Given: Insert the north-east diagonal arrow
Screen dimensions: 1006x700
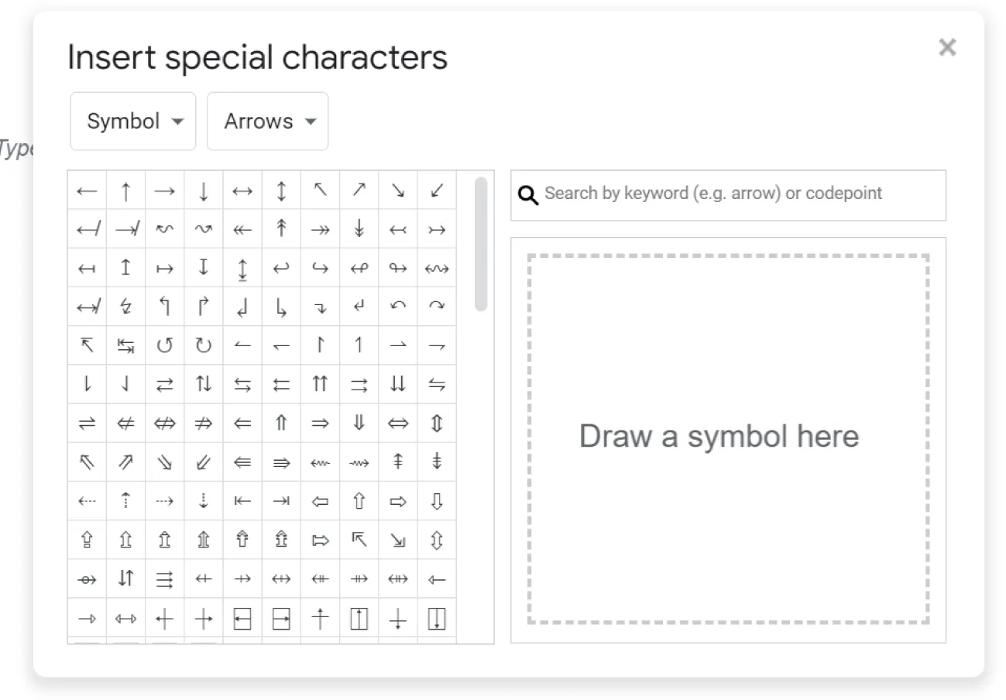Looking at the screenshot, I should click(358, 190).
